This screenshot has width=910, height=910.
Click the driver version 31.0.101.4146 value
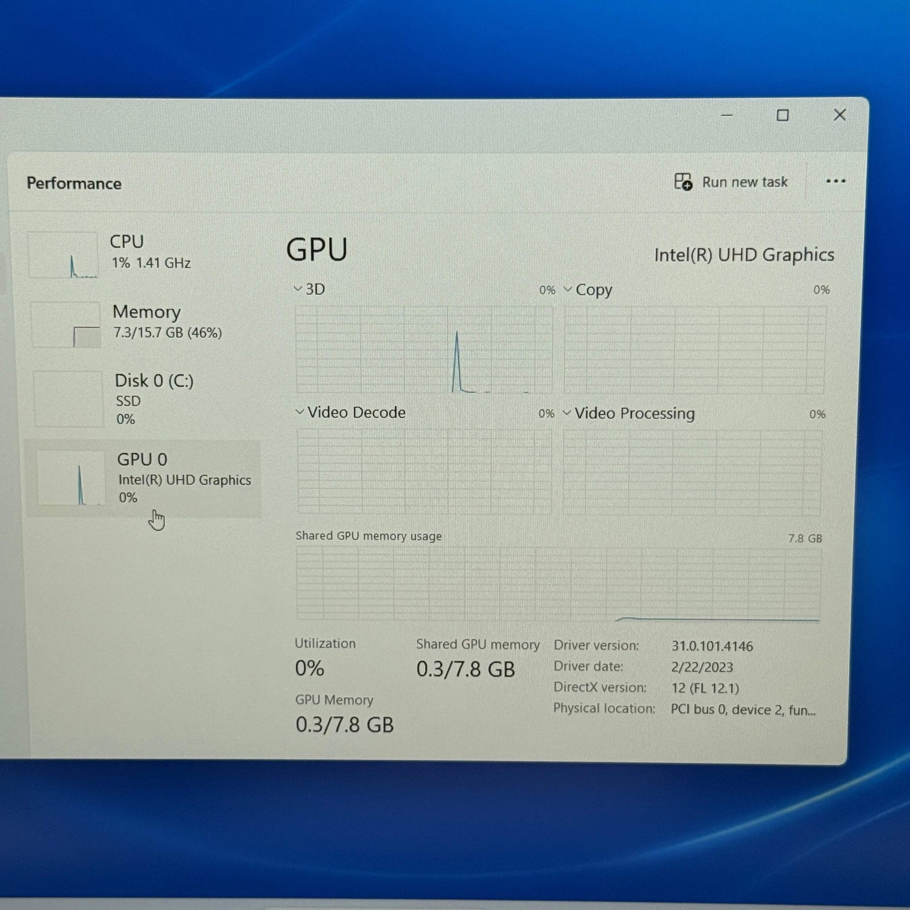point(712,646)
